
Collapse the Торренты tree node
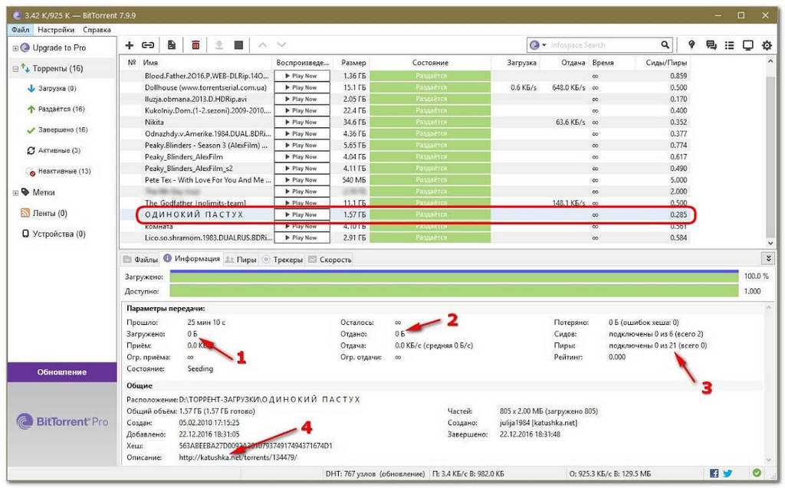(15, 68)
